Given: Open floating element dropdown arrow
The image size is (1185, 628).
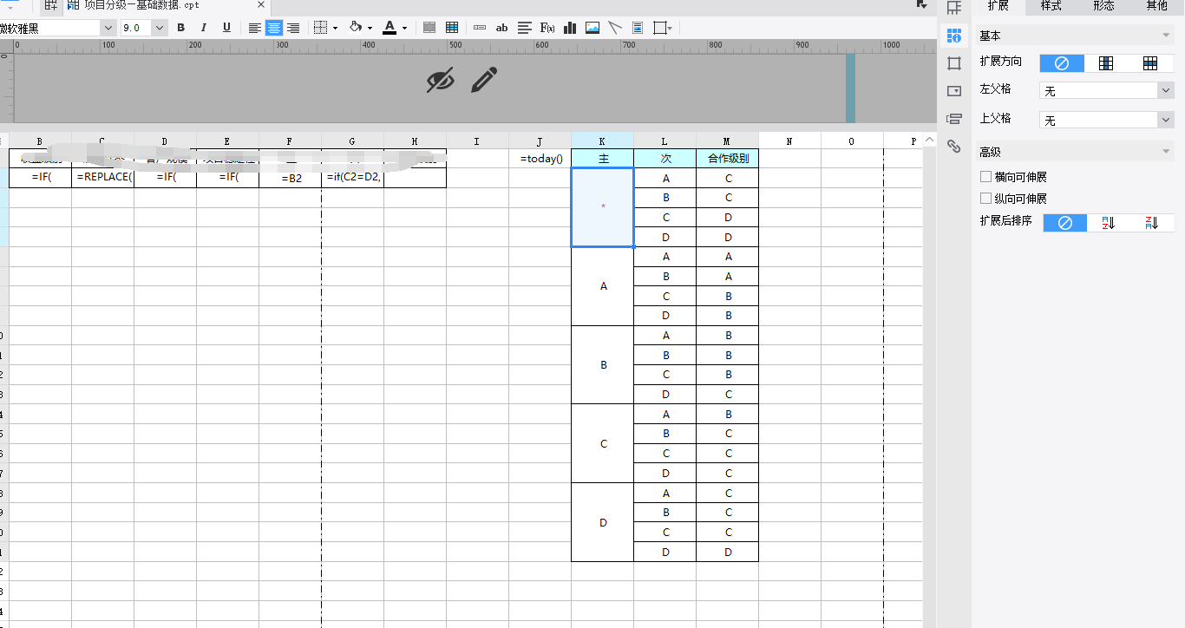Looking at the screenshot, I should pyautogui.click(x=671, y=29).
